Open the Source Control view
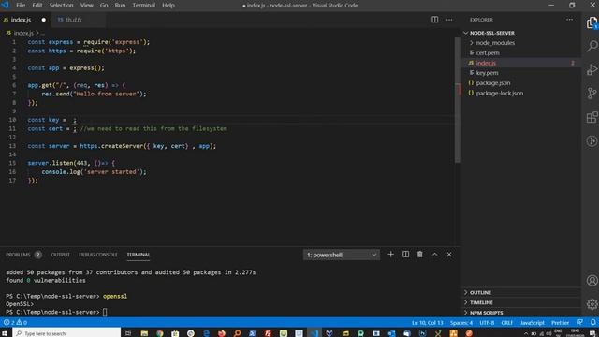599x337 pixels. point(592,94)
